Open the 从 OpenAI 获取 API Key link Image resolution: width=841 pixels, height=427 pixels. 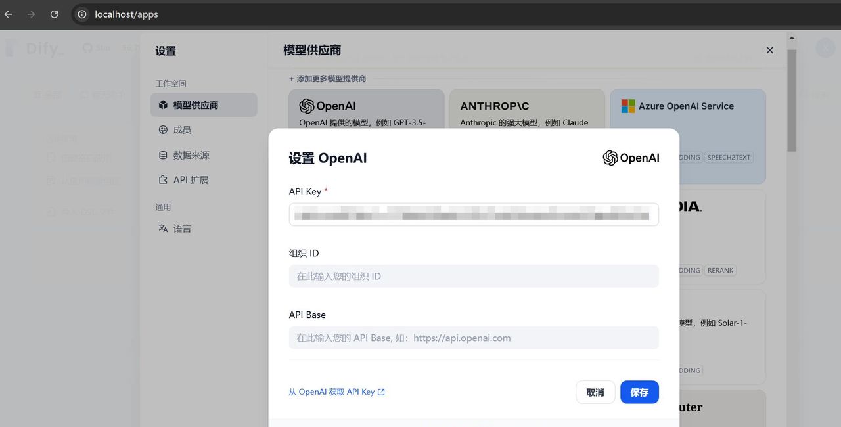336,392
